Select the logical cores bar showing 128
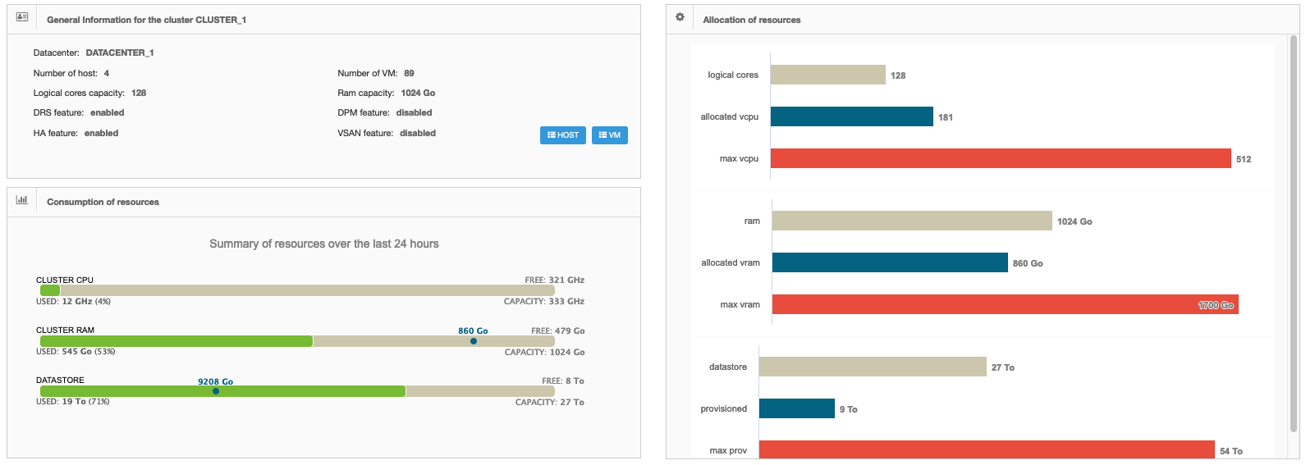1306x465 pixels. (x=827, y=75)
